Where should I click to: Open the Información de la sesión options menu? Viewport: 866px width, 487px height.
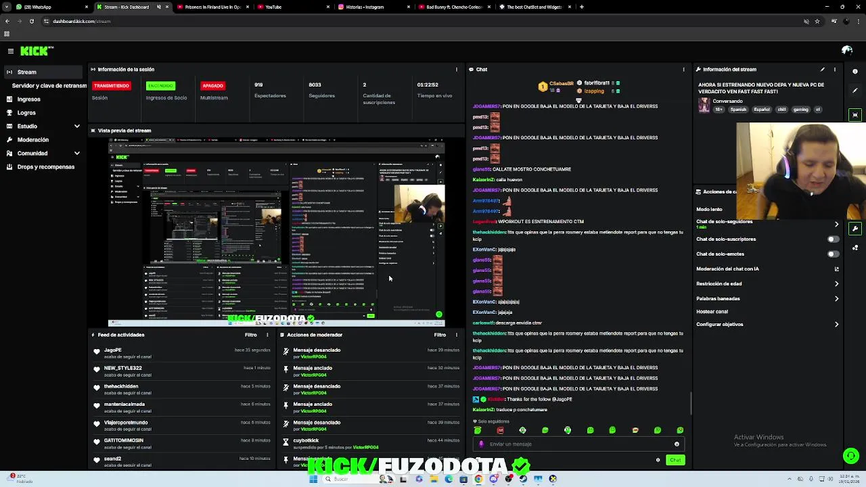coord(456,69)
